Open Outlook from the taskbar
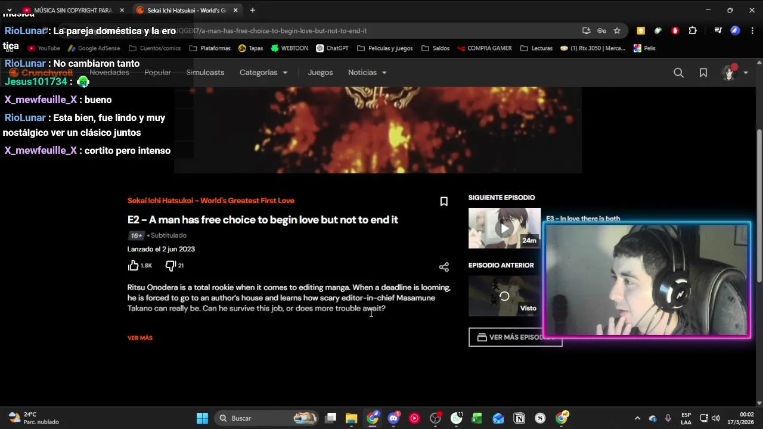763x429 pixels. click(x=498, y=418)
